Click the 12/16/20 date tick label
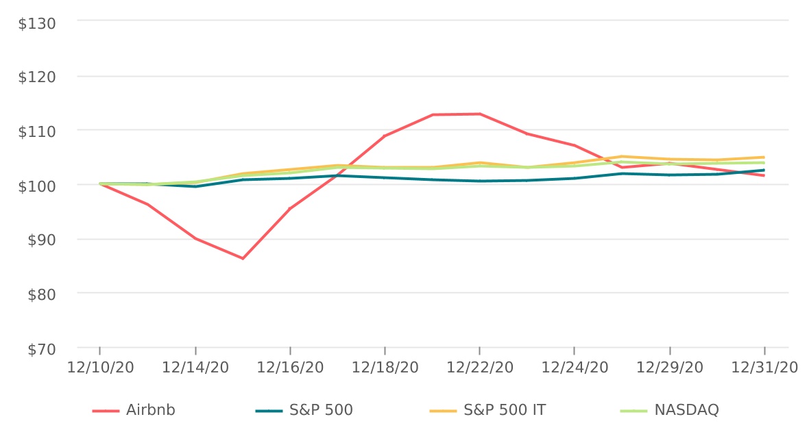Viewport: 809px width, 445px height. [x=290, y=368]
